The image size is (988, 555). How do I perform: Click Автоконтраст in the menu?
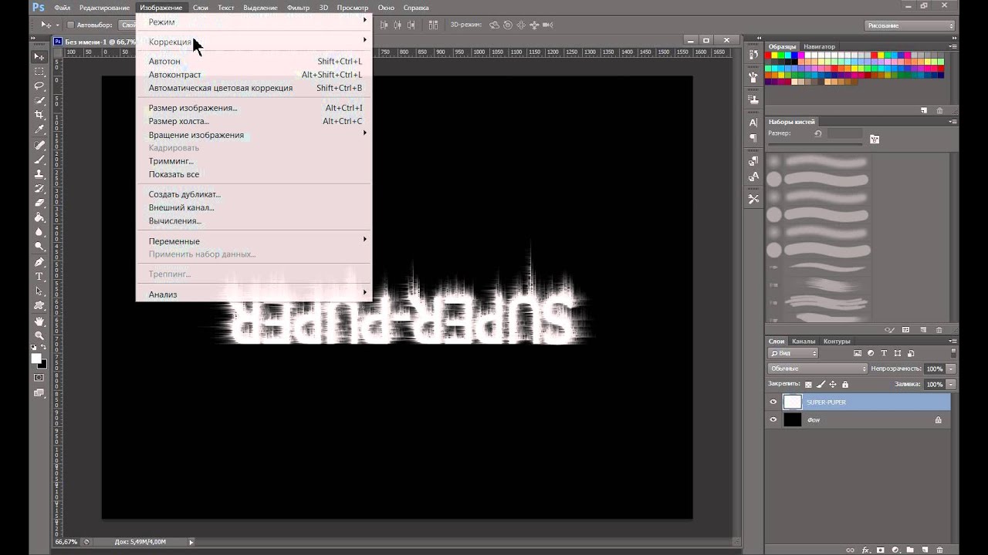(254, 75)
